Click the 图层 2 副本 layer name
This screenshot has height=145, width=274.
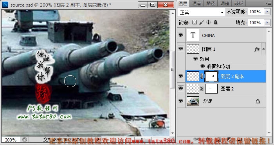(232, 76)
